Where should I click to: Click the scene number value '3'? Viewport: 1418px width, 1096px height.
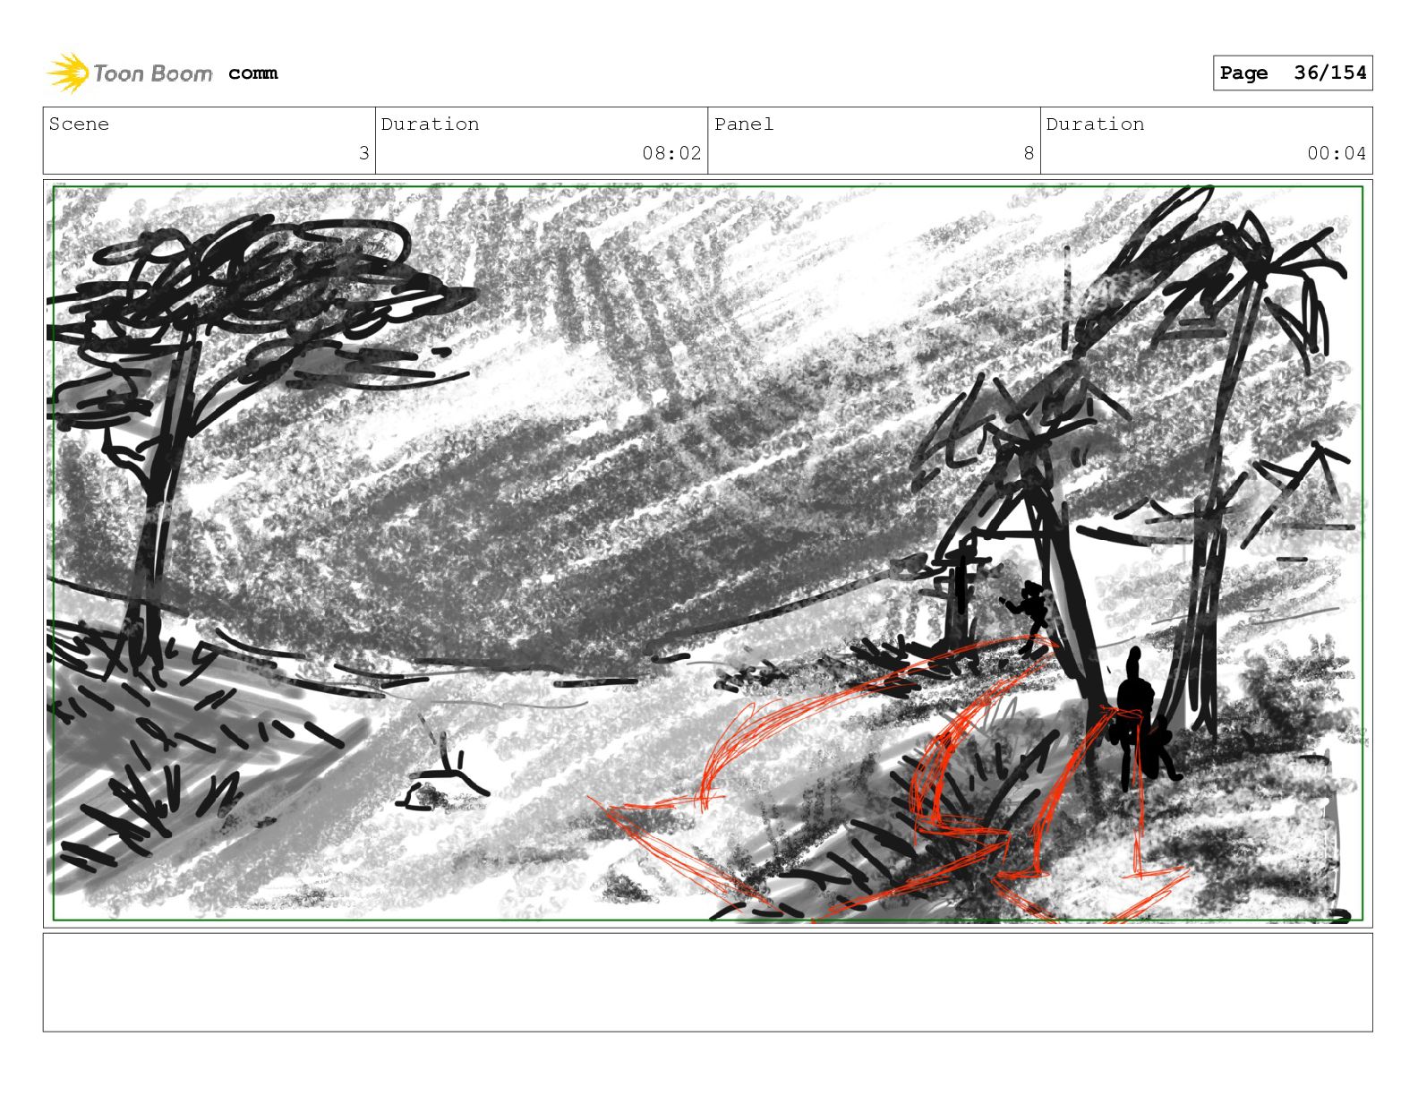point(363,153)
